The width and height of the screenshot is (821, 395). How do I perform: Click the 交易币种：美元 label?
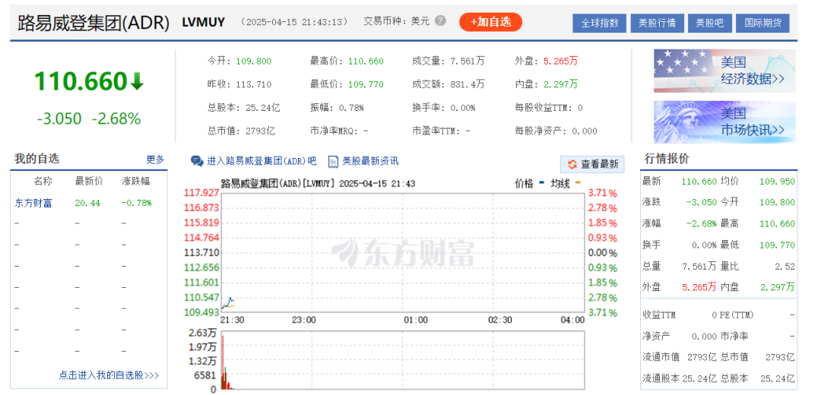(x=396, y=22)
